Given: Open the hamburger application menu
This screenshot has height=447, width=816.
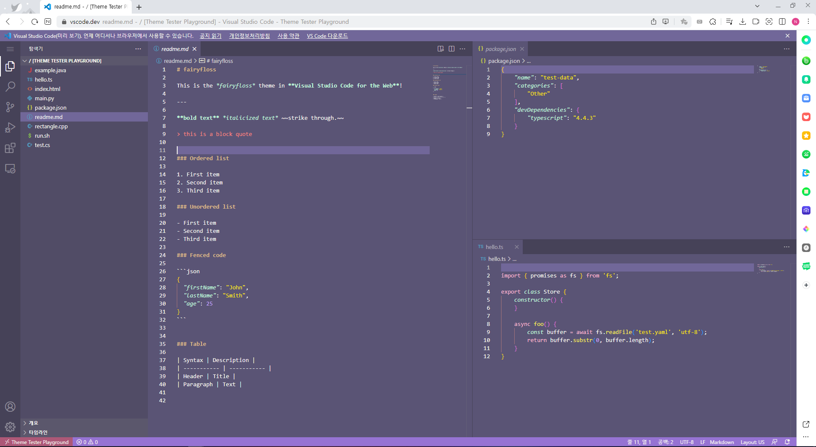Looking at the screenshot, I should pyautogui.click(x=10, y=49).
